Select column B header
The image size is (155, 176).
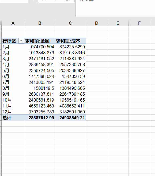40,23
